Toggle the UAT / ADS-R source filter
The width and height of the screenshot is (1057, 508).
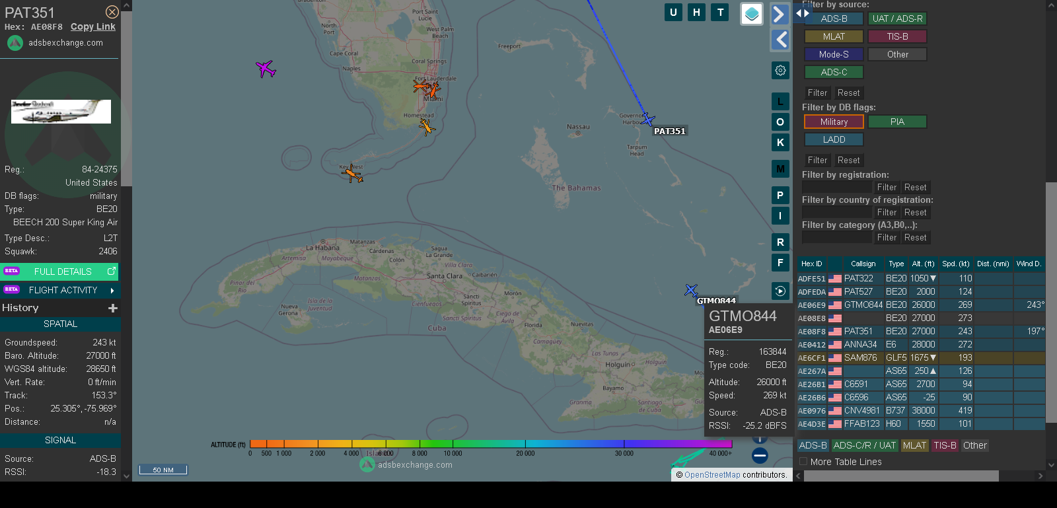pyautogui.click(x=897, y=18)
